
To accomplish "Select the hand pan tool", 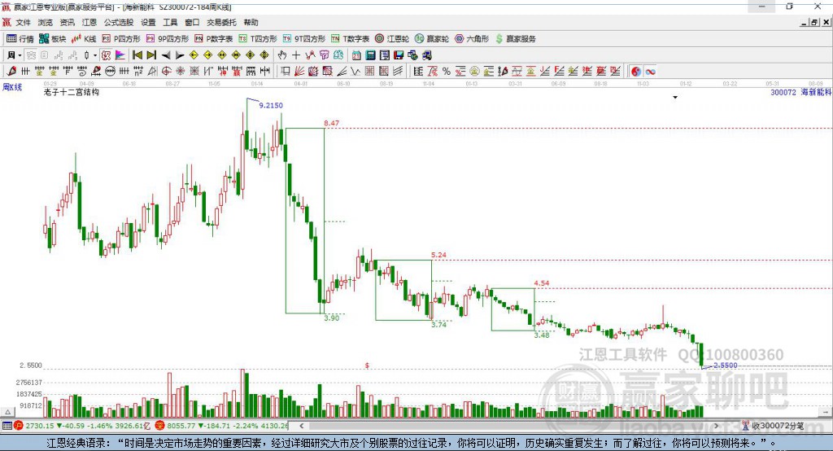I will click(x=282, y=55).
